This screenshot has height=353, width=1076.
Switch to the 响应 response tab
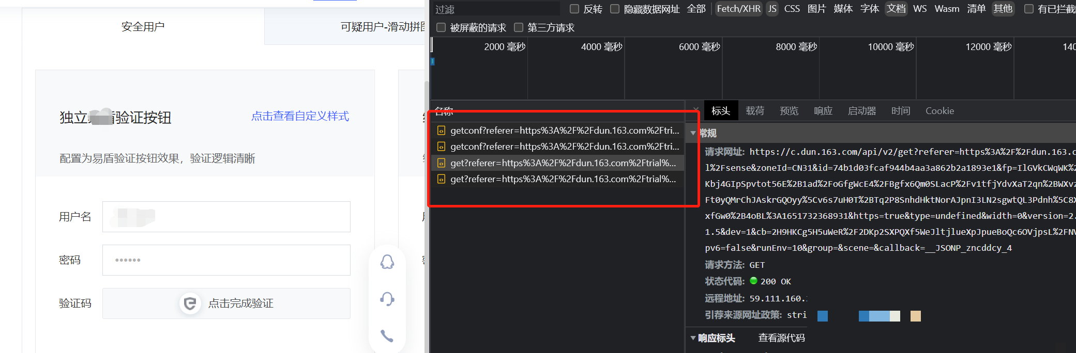[823, 111]
